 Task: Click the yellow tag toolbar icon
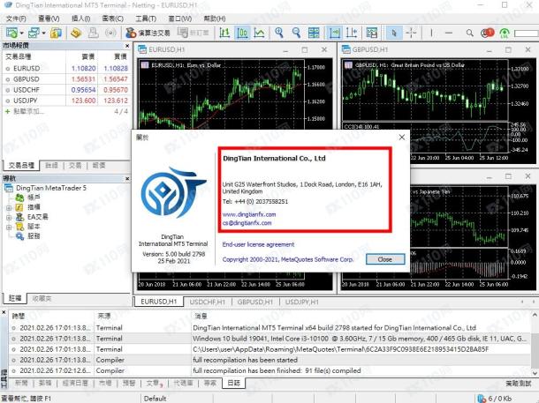(76, 33)
